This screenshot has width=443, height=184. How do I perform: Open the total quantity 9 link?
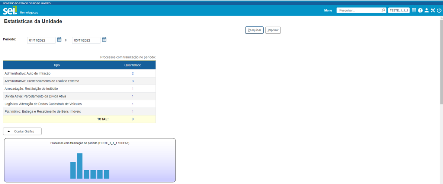(132, 119)
